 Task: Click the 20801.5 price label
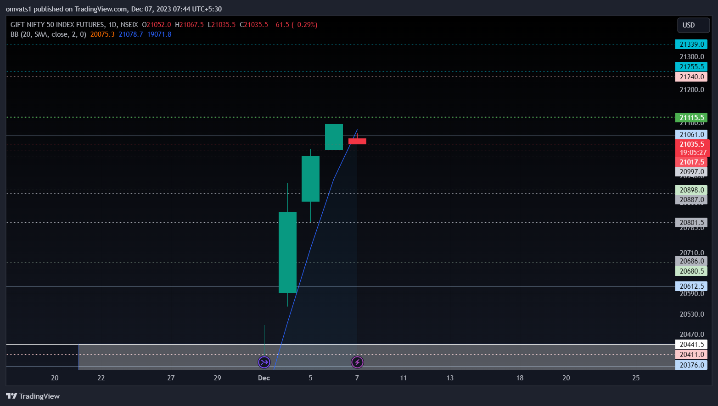(x=691, y=223)
